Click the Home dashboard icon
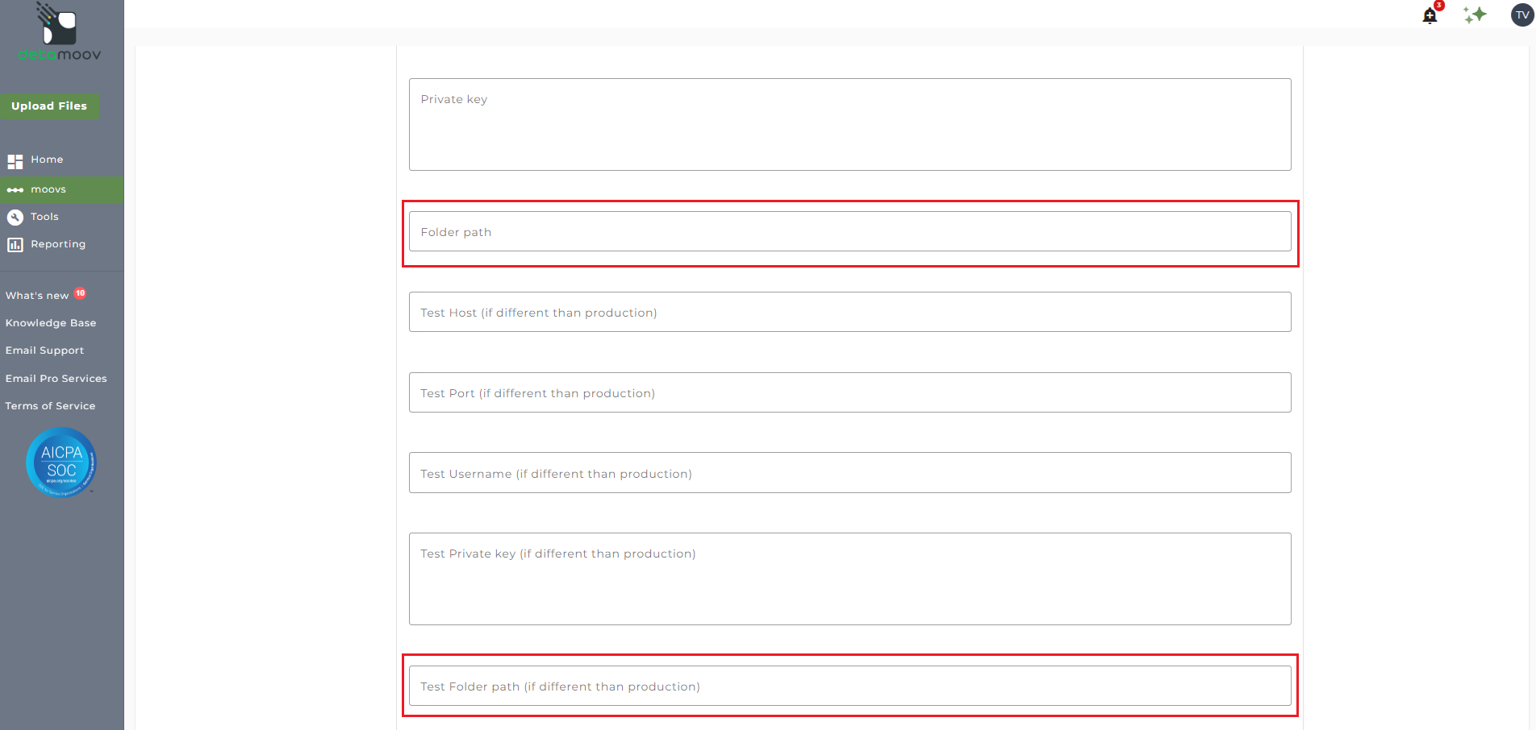The width and height of the screenshot is (1536, 730). pyautogui.click(x=15, y=160)
